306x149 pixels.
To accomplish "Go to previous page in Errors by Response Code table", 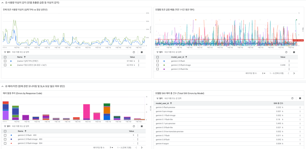I will (136, 148).
